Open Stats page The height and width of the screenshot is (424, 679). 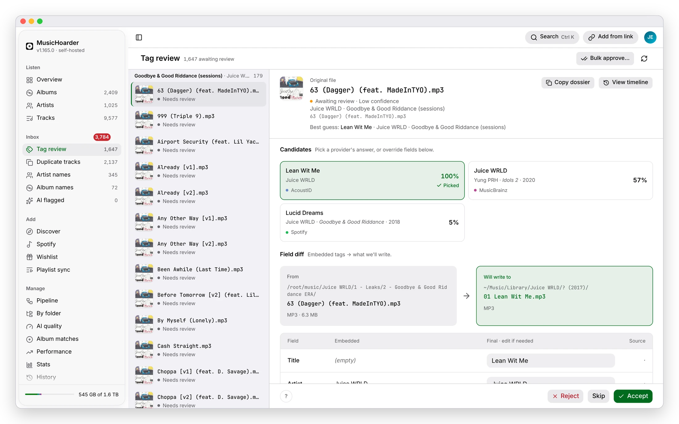click(x=72, y=365)
